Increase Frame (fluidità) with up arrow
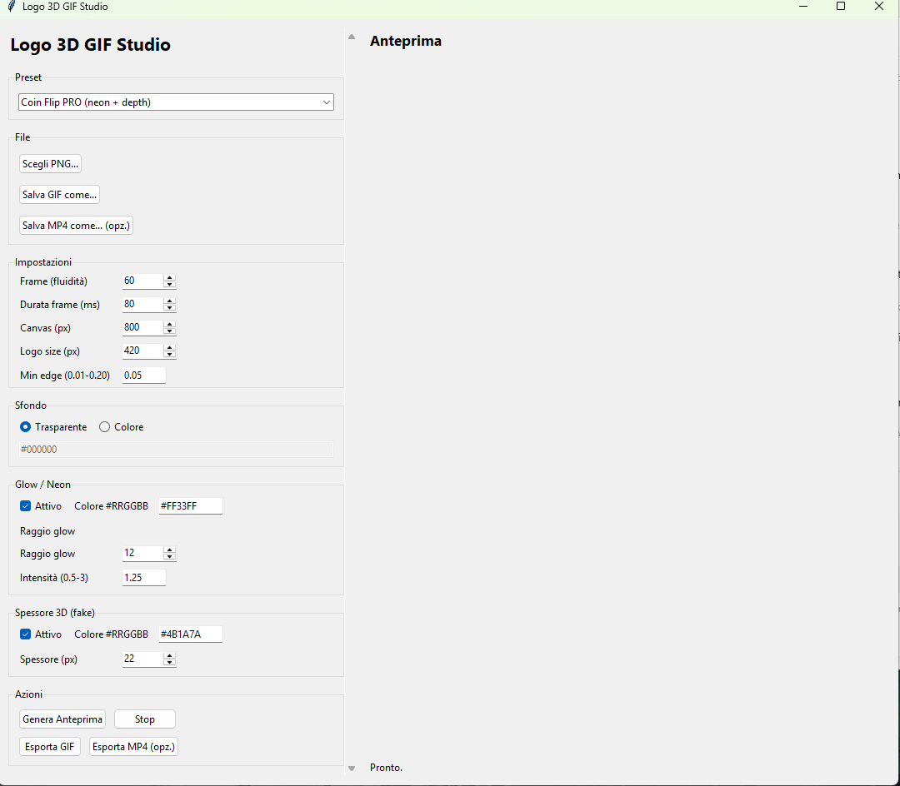This screenshot has width=900, height=786. coord(169,277)
